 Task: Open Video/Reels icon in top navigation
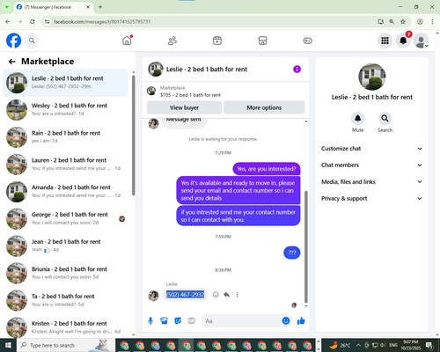[x=217, y=40]
